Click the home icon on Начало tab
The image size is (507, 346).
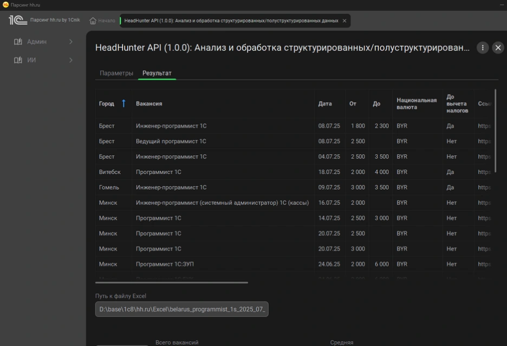93,21
